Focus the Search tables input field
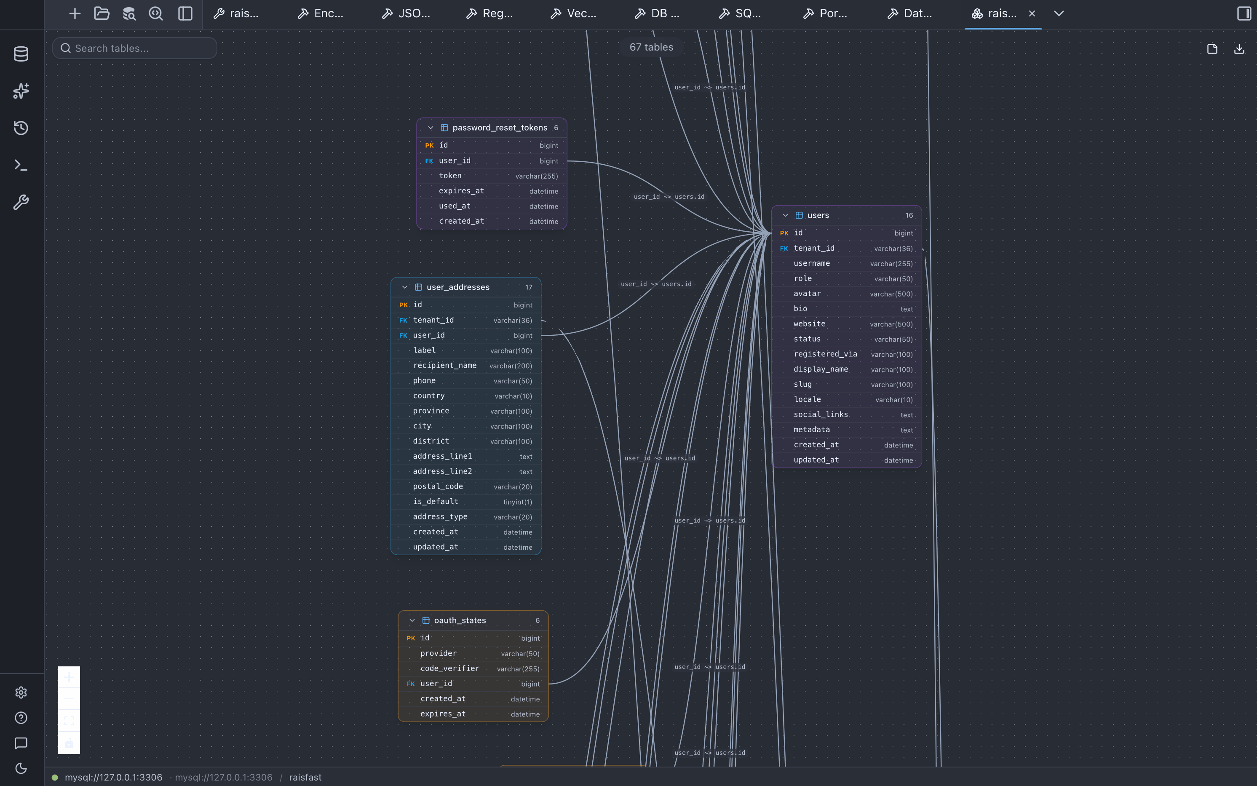The image size is (1257, 786). click(x=135, y=48)
